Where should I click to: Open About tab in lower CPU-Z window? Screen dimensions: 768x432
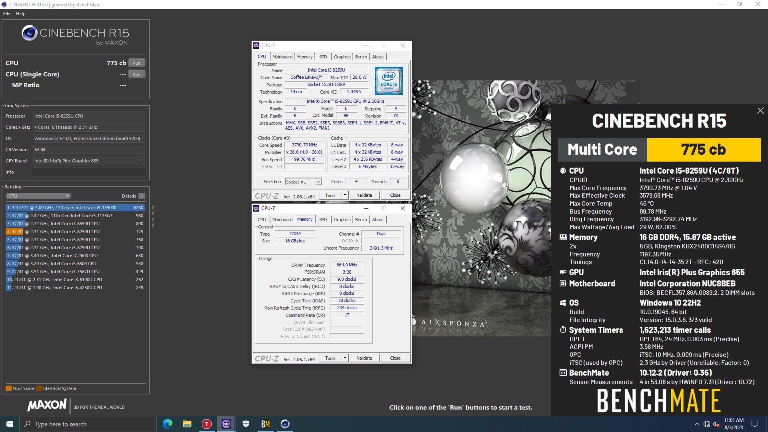coord(378,220)
